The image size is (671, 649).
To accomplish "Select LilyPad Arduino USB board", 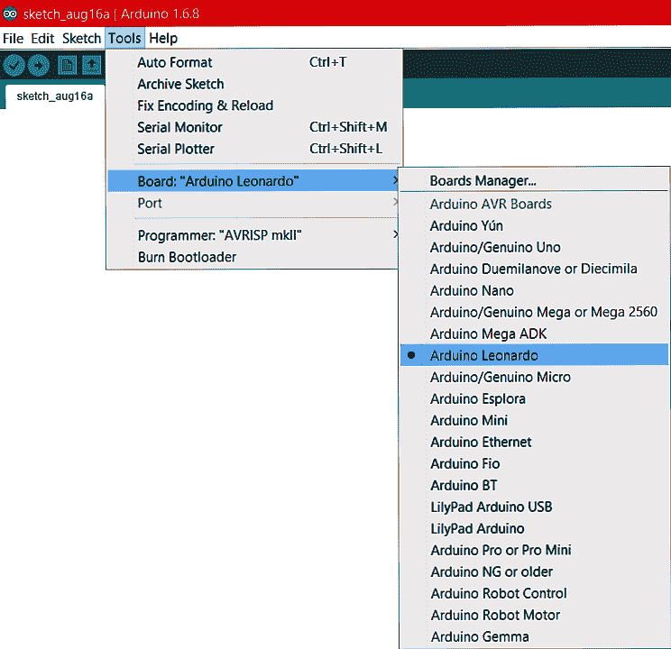I will point(534,507).
